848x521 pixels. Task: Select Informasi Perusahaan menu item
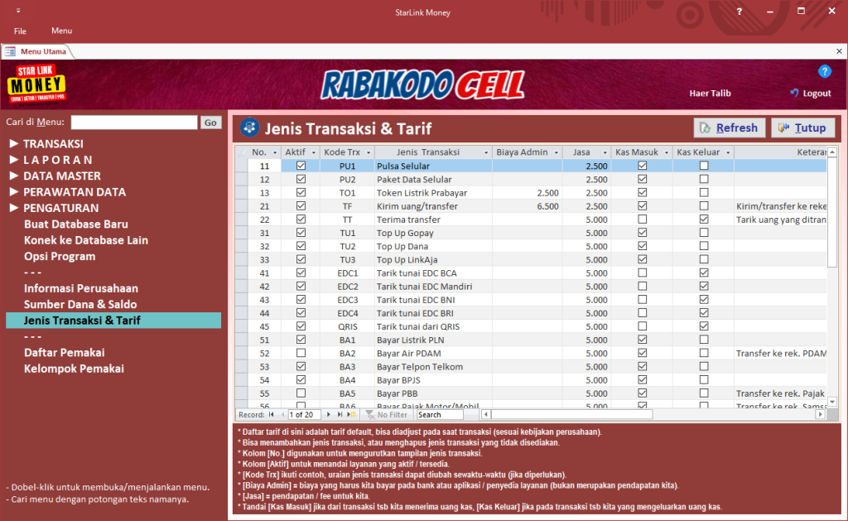[80, 288]
